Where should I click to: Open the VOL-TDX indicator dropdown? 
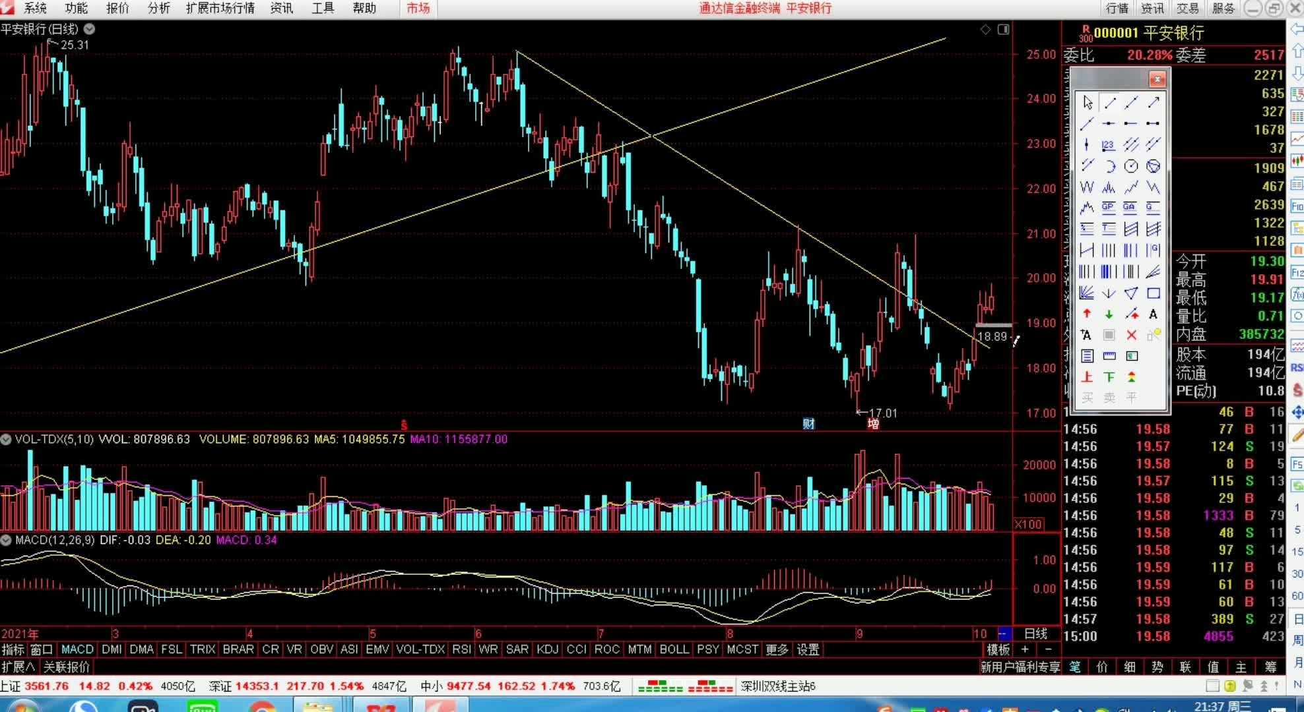click(6, 439)
